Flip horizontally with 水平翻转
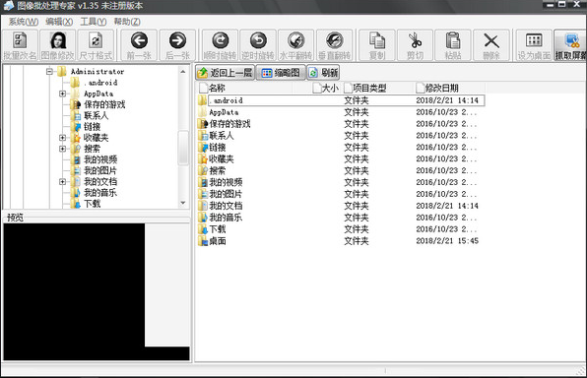 coord(296,45)
